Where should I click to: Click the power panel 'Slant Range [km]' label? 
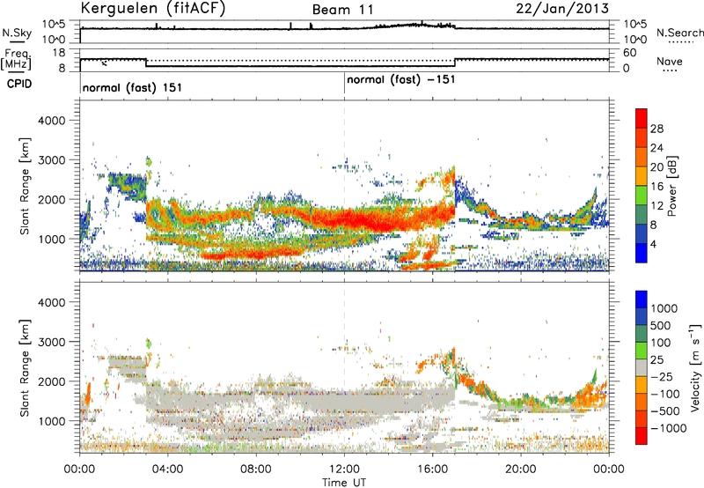click(x=25, y=186)
